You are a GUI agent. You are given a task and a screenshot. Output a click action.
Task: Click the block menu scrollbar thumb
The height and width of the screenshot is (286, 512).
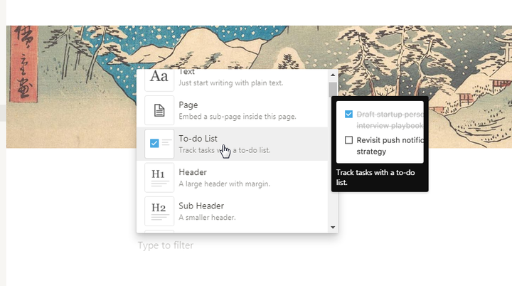tap(333, 90)
